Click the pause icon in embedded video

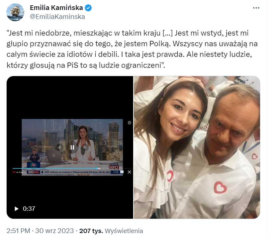pyautogui.click(x=72, y=147)
